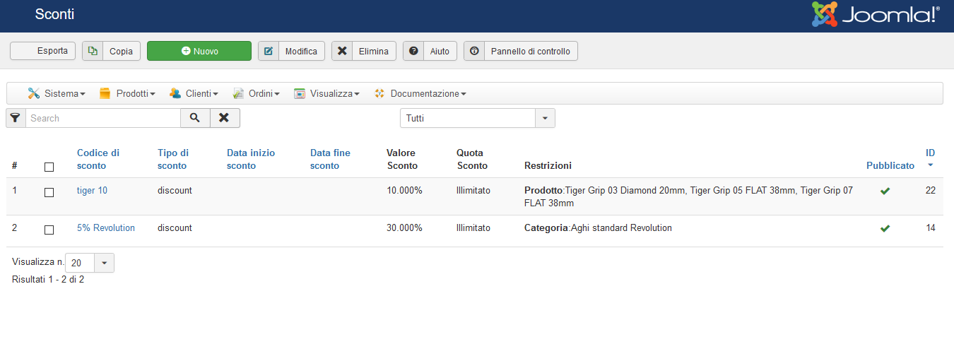
Task: Expand the Ordini menu
Action: point(257,93)
